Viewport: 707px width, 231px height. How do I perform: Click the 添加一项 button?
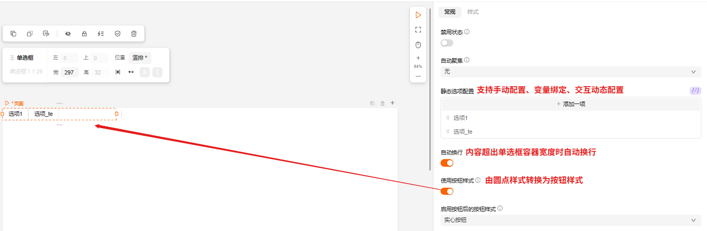570,104
